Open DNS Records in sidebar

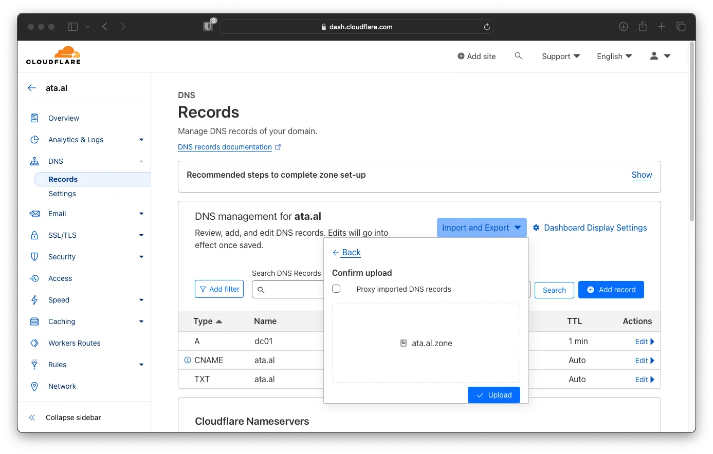93,179
